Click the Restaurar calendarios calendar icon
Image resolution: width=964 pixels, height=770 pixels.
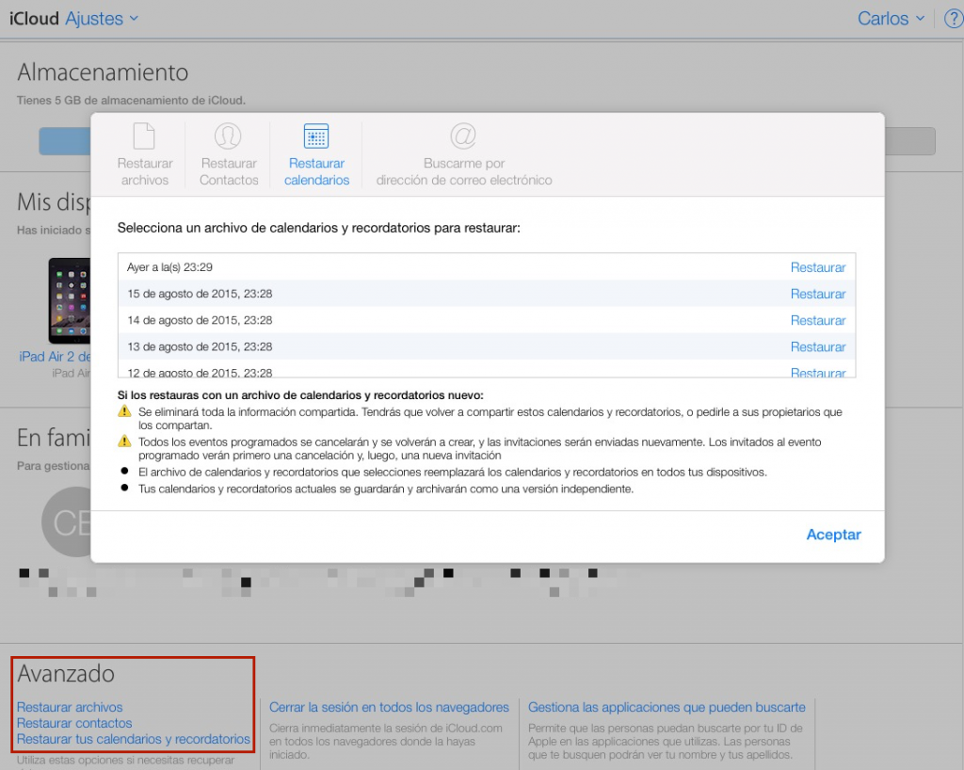click(x=316, y=136)
